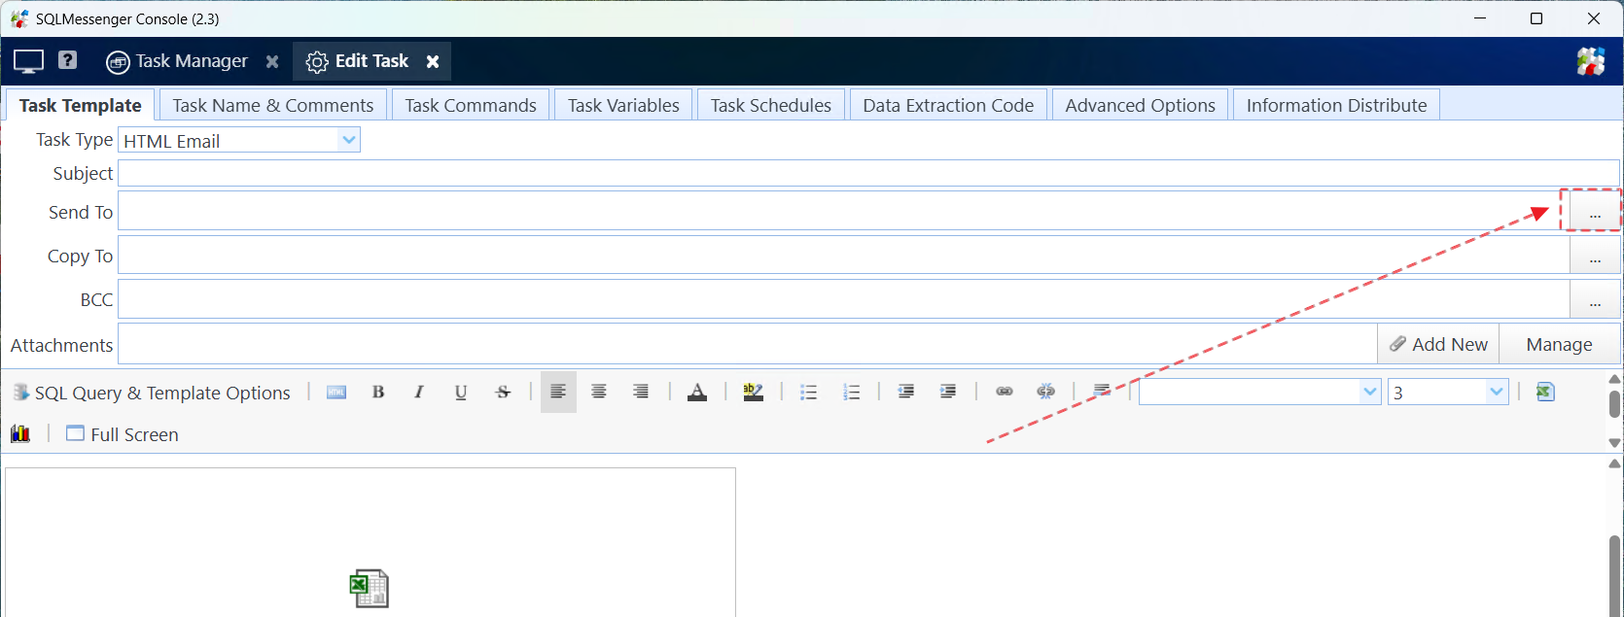
Task: Center align the text
Action: [599, 392]
